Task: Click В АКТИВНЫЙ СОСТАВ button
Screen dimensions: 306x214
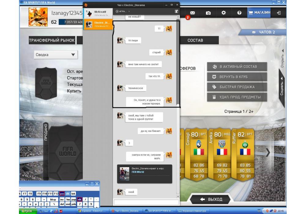Action: tap(237, 67)
